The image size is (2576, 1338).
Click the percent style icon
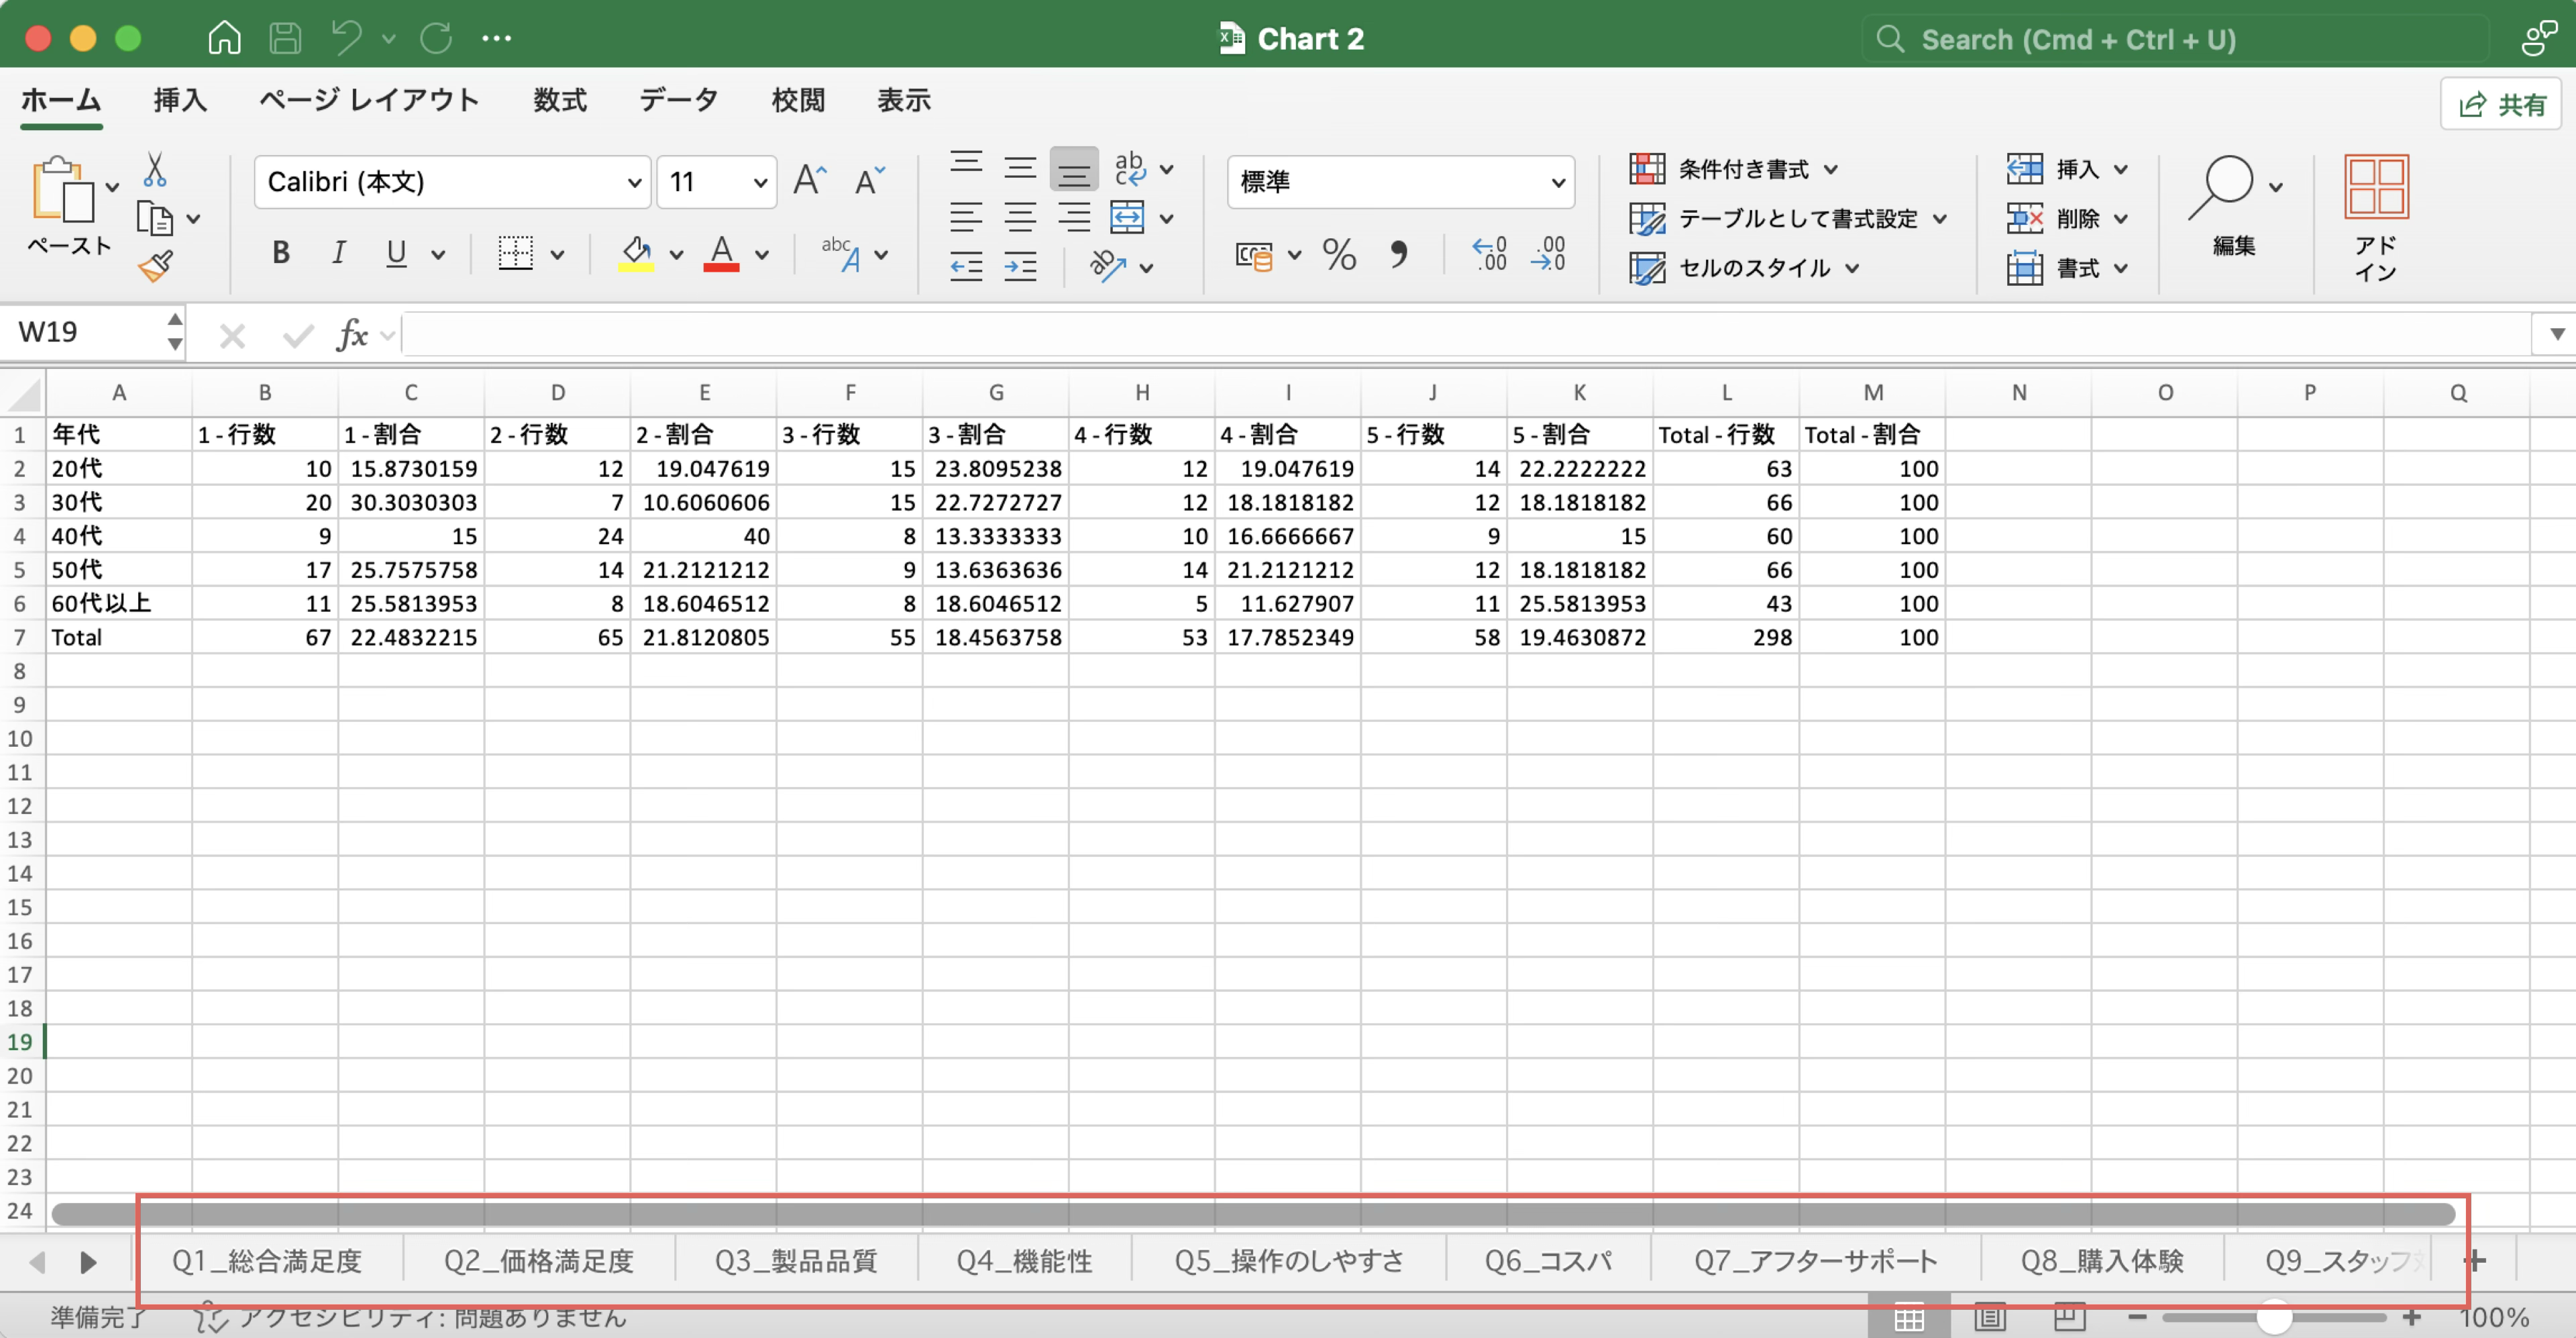coord(1339,255)
